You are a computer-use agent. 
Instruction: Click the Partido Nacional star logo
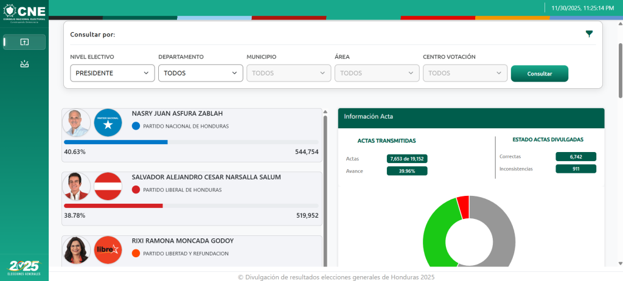108,123
